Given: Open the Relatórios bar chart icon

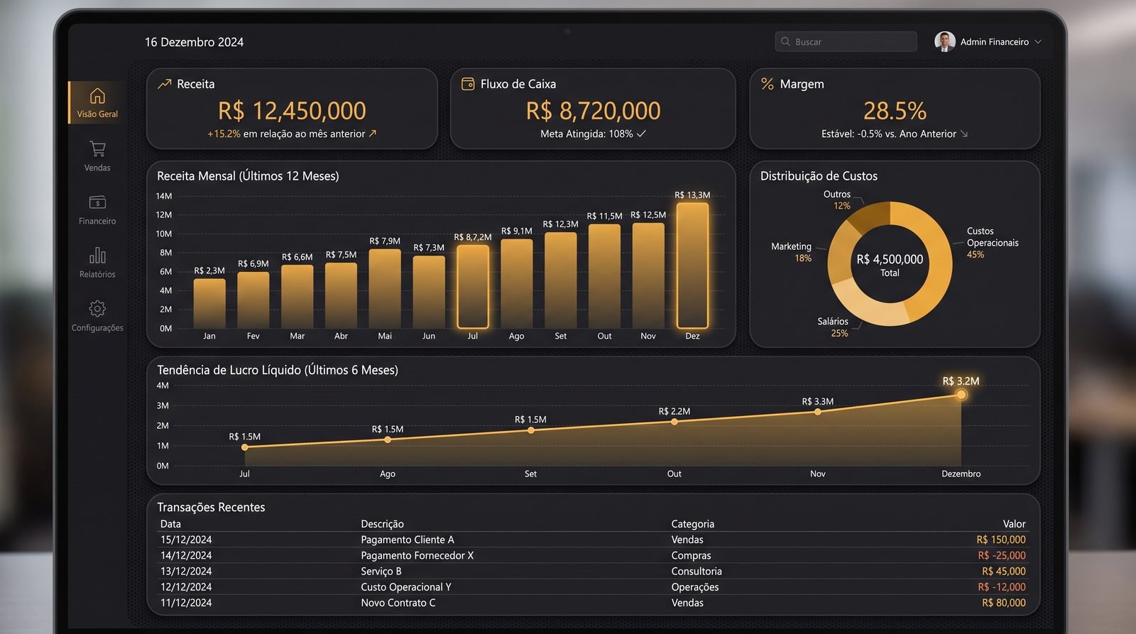Looking at the screenshot, I should [97, 255].
